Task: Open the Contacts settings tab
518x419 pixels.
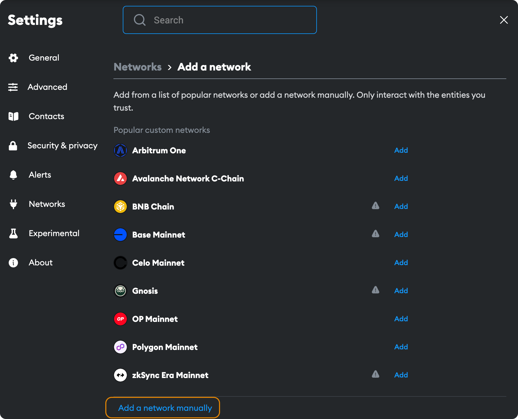Action: tap(46, 116)
